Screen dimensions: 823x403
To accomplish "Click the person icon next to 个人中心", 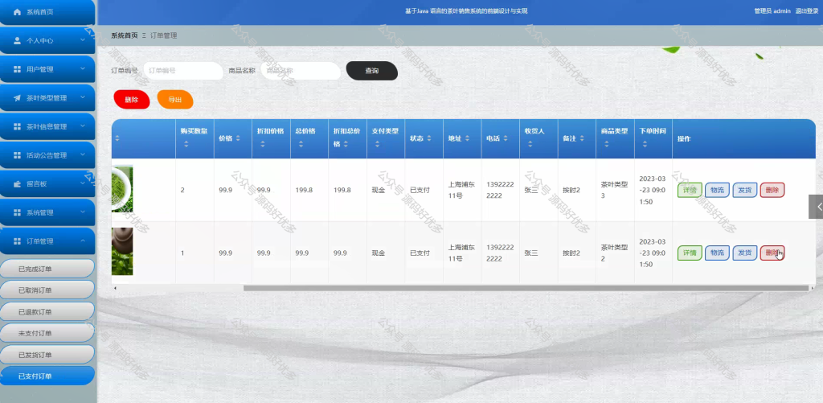I will tap(17, 40).
